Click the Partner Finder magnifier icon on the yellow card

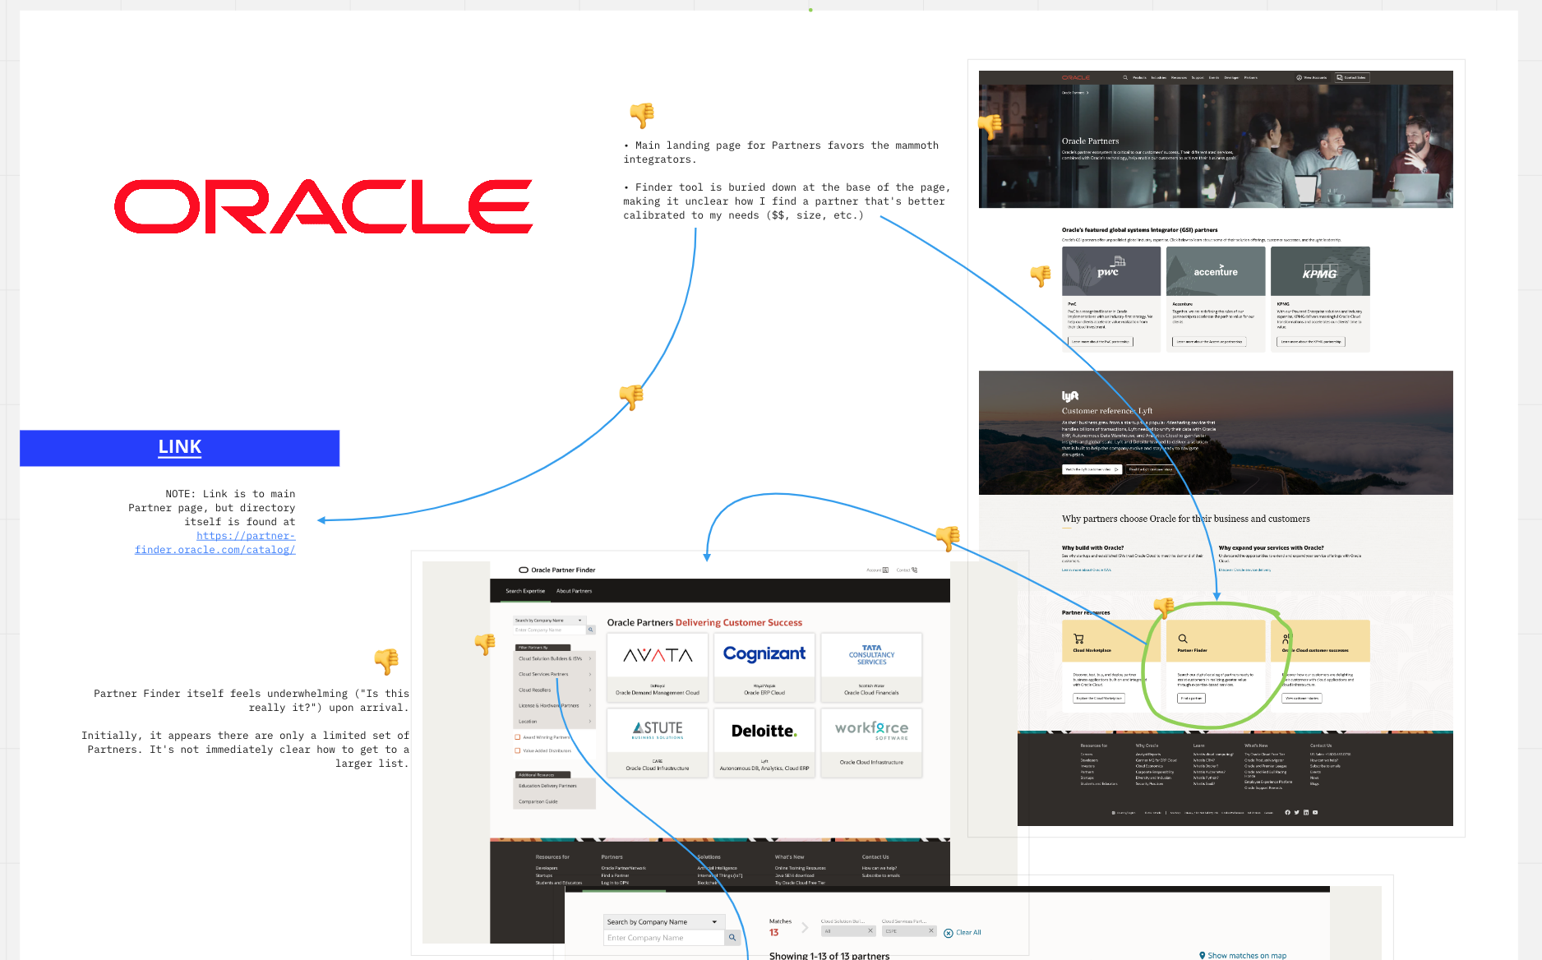(1183, 639)
